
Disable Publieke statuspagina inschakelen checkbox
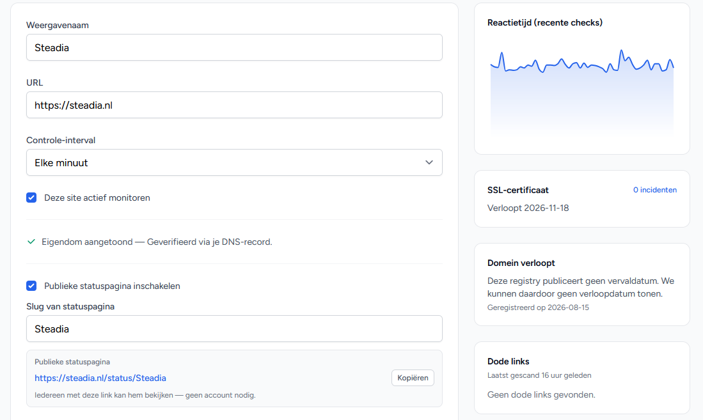31,286
